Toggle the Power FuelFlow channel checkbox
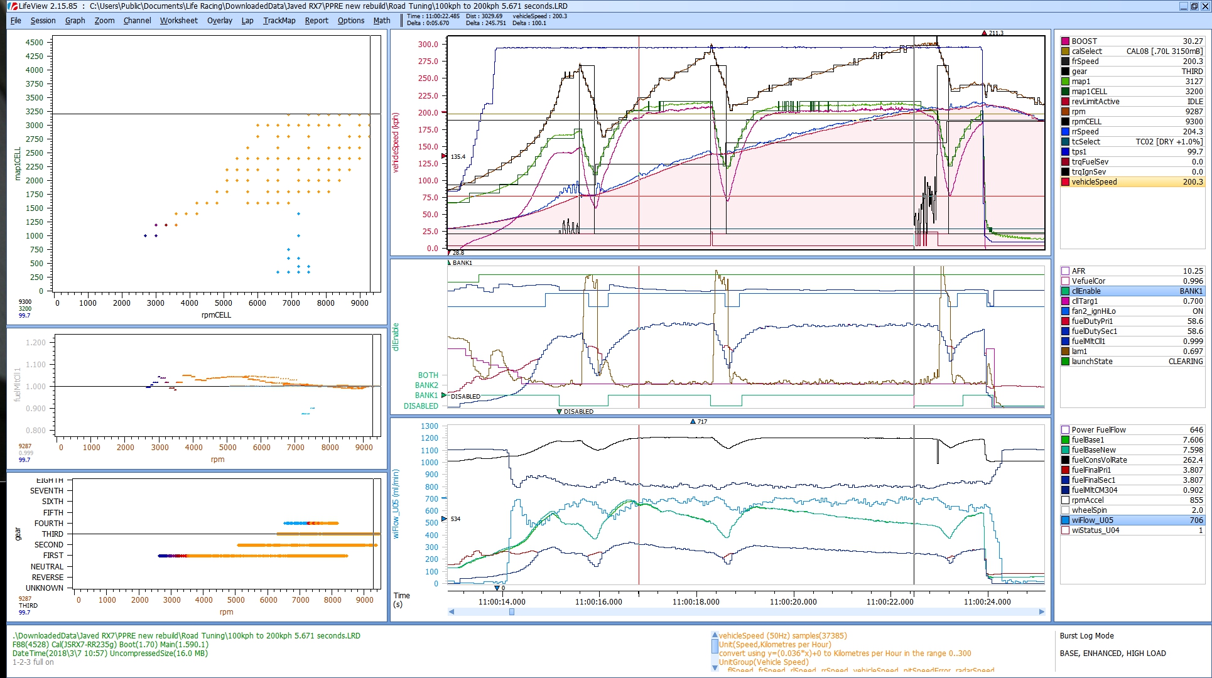 1065,430
